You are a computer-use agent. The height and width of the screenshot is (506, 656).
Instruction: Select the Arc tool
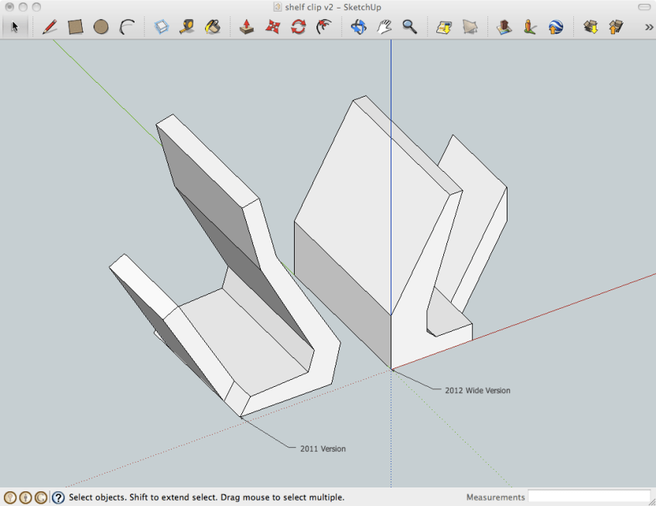point(127,27)
